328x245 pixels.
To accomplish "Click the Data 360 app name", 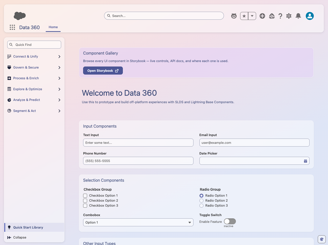I will point(29,27).
